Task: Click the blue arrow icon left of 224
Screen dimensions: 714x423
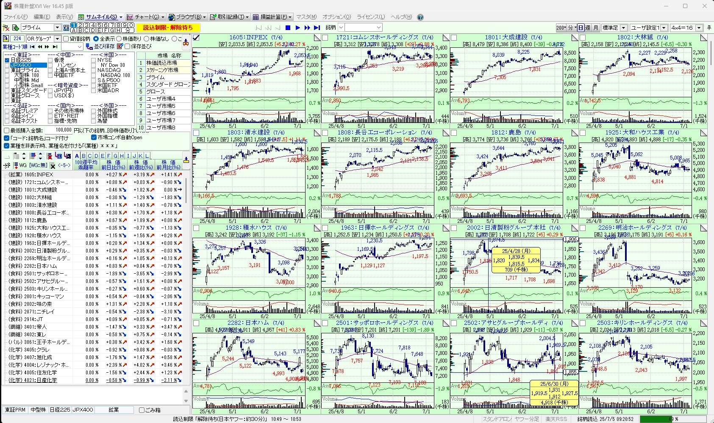Action: [x=6, y=38]
